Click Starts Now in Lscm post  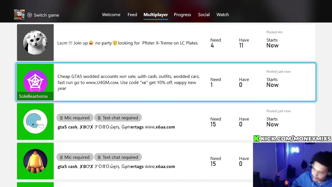pyautogui.click(x=272, y=43)
